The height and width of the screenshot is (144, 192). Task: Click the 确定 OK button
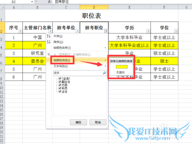tap(78, 122)
